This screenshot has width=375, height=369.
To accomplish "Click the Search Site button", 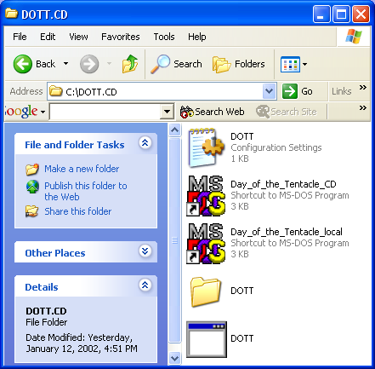I will click(x=287, y=112).
